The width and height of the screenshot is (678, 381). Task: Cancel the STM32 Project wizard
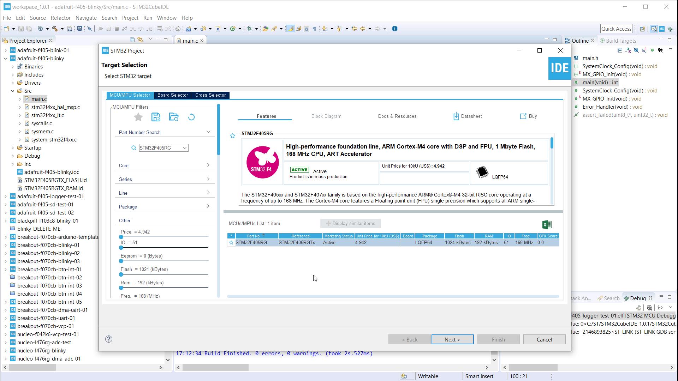click(x=544, y=340)
